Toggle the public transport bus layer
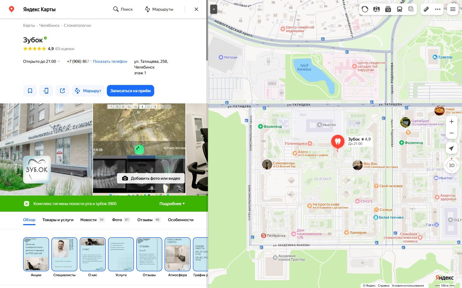This screenshot has height=288, width=462. pos(400,9)
